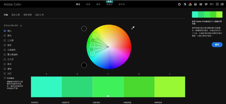
Task: Select swatch E, the lime yellow-green
Action: [x=170, y=87]
